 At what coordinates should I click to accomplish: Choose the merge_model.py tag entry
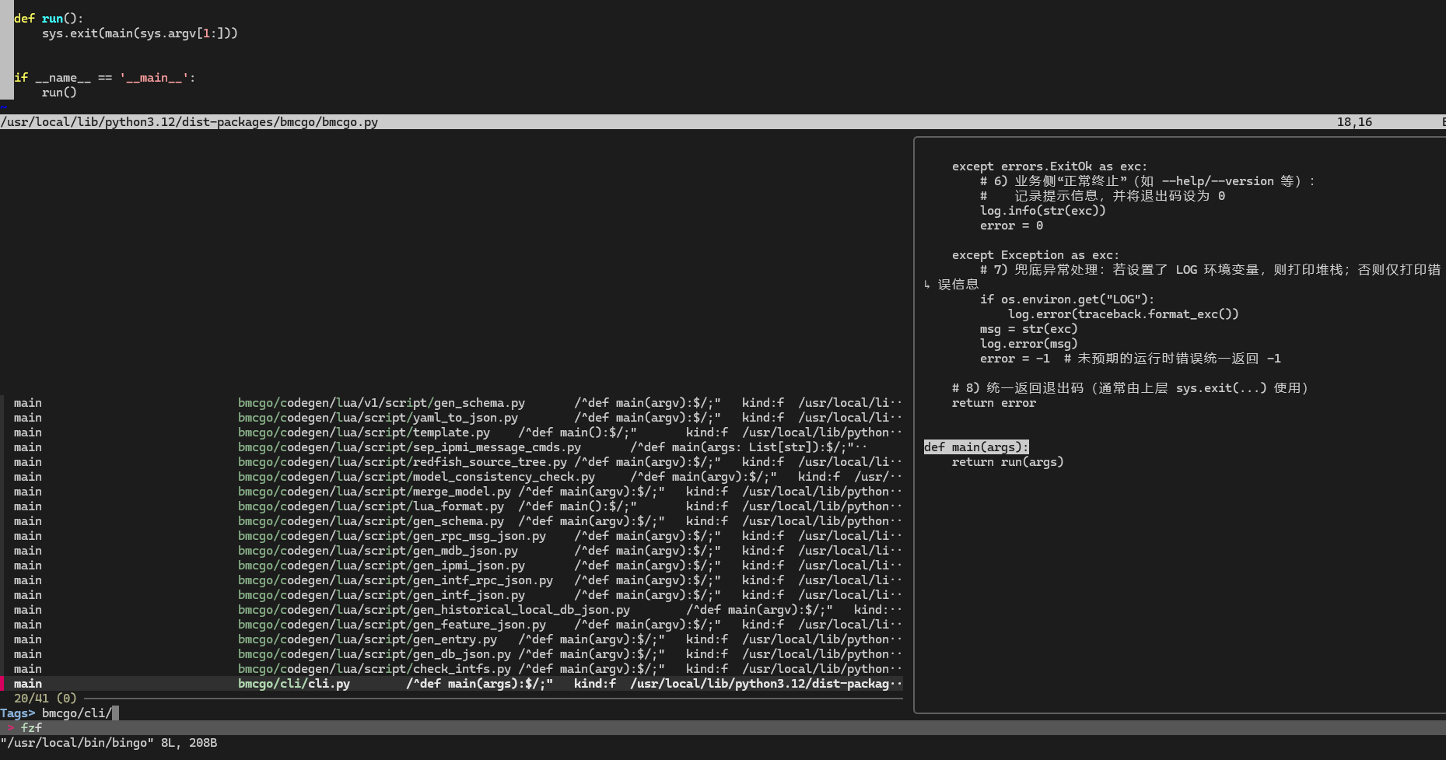click(x=374, y=492)
